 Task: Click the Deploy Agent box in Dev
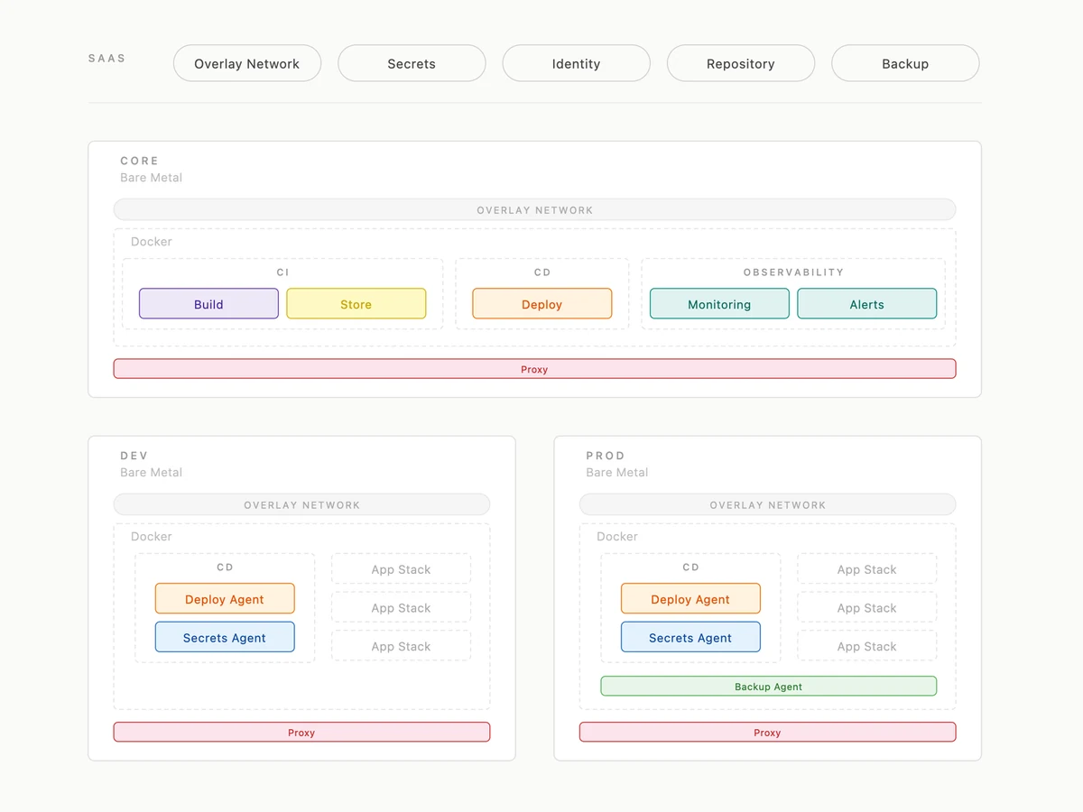point(225,599)
